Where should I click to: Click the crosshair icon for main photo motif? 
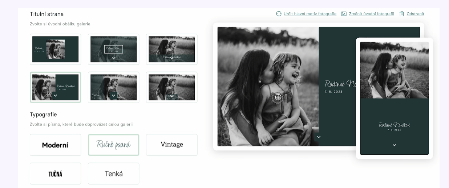(279, 14)
